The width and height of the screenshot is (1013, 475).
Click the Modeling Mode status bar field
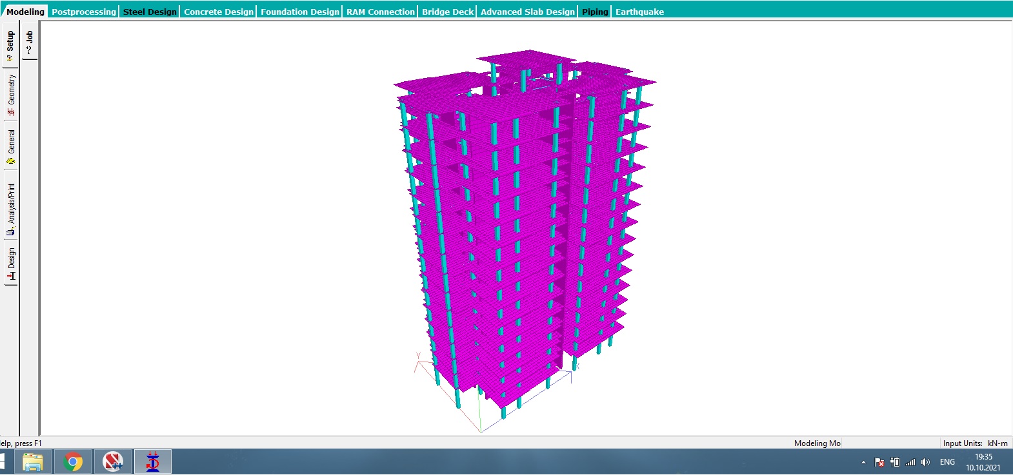(x=817, y=443)
